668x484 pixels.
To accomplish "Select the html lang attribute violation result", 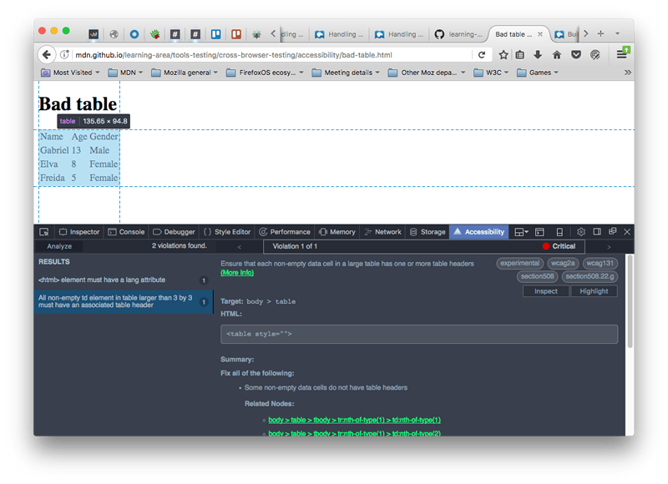I will [100, 280].
